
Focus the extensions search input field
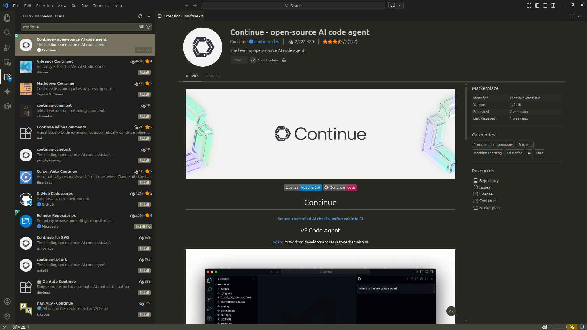coord(79,27)
